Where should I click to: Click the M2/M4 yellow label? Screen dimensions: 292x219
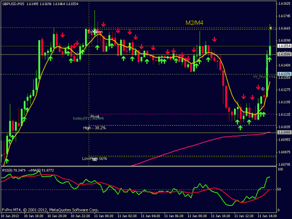(x=194, y=23)
